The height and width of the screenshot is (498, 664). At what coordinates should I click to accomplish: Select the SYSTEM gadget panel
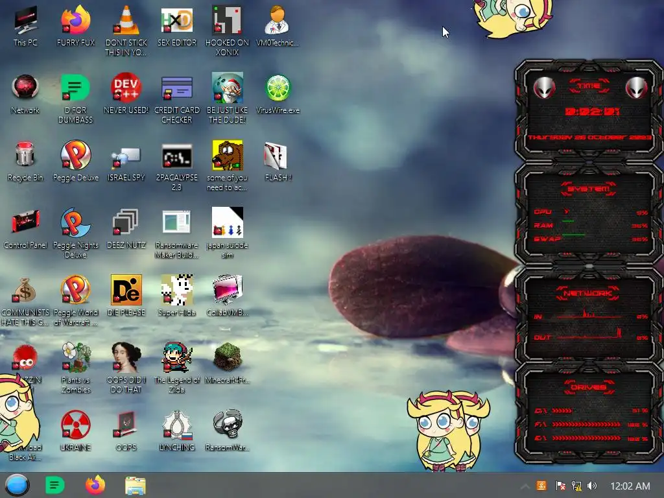click(589, 215)
